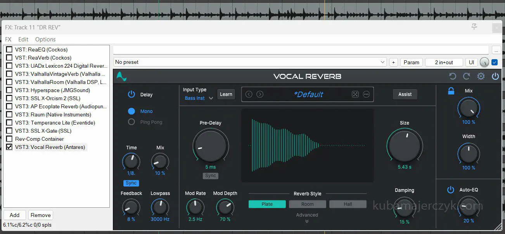This screenshot has height=234, width=505.
Task: Click the redo arrow in Vocal Reverb header
Action: pyautogui.click(x=467, y=76)
